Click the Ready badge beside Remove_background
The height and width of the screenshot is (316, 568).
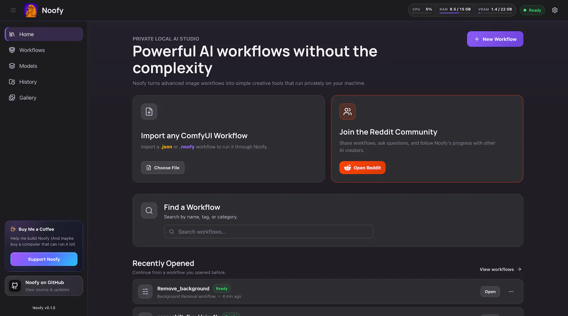[222, 289]
